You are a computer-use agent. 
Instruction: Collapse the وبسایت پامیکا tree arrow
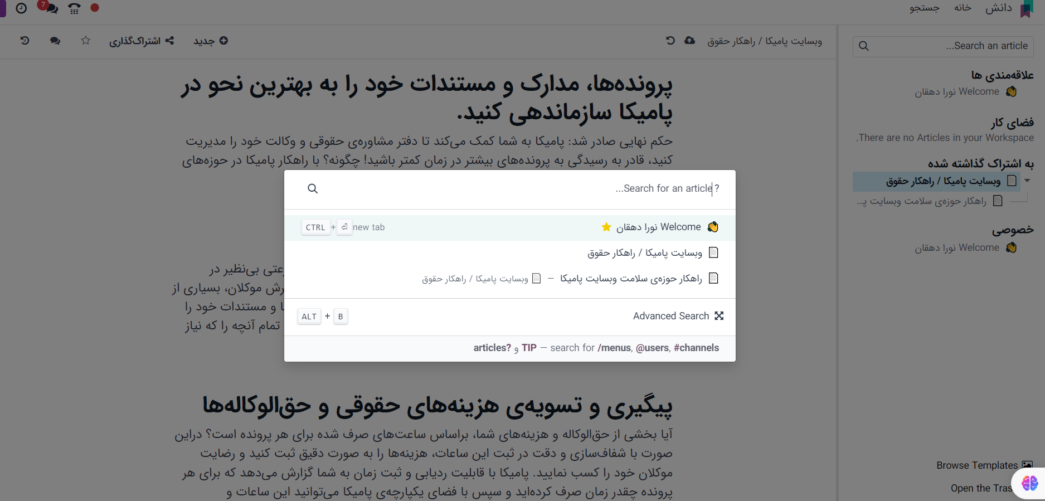(x=1027, y=181)
